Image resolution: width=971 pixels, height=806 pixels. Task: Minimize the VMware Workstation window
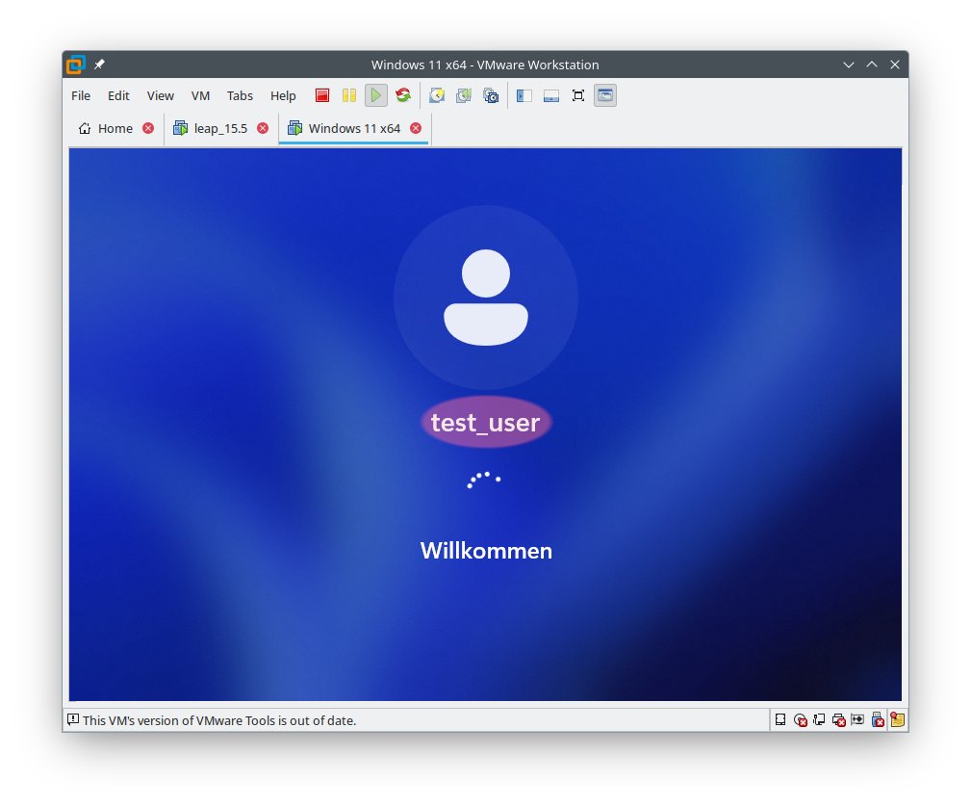[x=849, y=65]
